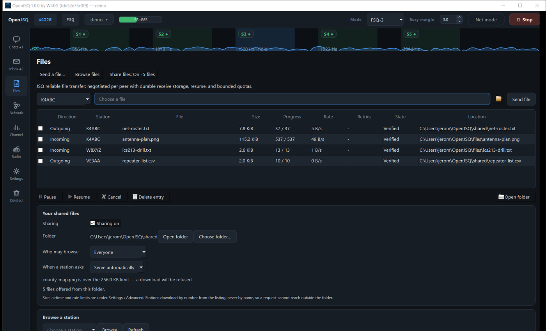This screenshot has height=331, width=546.
Task: Click the OpenJSQ app logo in title bar
Action: (x=8, y=5)
